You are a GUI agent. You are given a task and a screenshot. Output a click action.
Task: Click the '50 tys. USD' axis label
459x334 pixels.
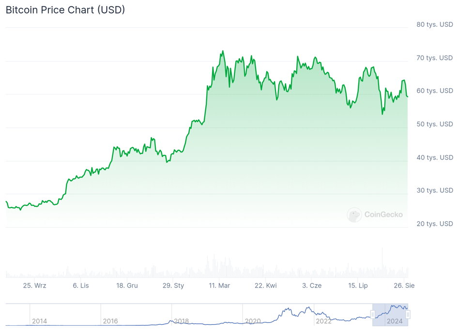tap(435, 124)
